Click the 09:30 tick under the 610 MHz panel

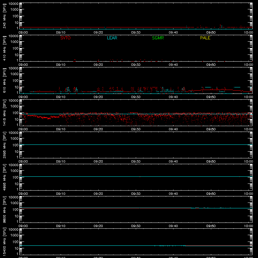tap(136, 97)
